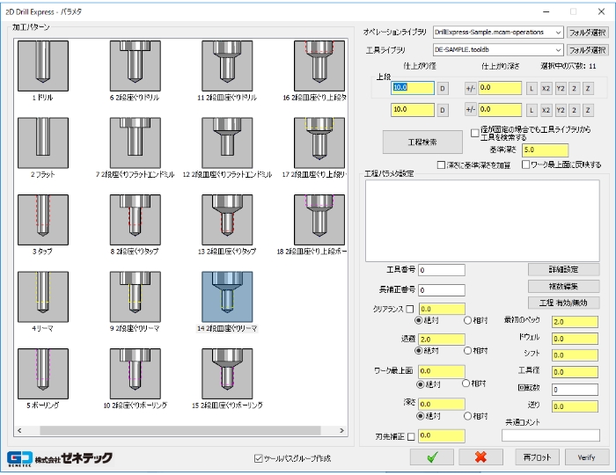Click 工程検索 button
The image size is (616, 475).
click(x=422, y=142)
